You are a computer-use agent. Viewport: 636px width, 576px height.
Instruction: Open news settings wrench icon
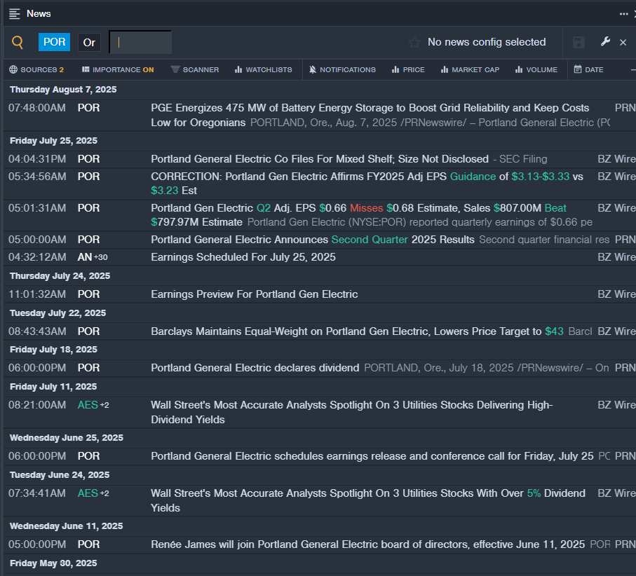[x=605, y=42]
